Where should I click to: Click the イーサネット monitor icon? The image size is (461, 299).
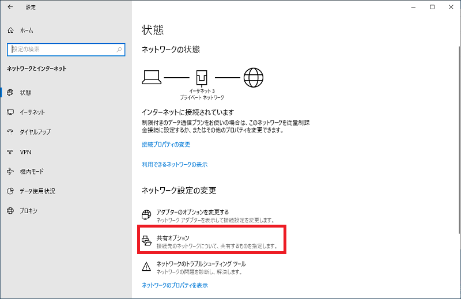tap(10, 112)
